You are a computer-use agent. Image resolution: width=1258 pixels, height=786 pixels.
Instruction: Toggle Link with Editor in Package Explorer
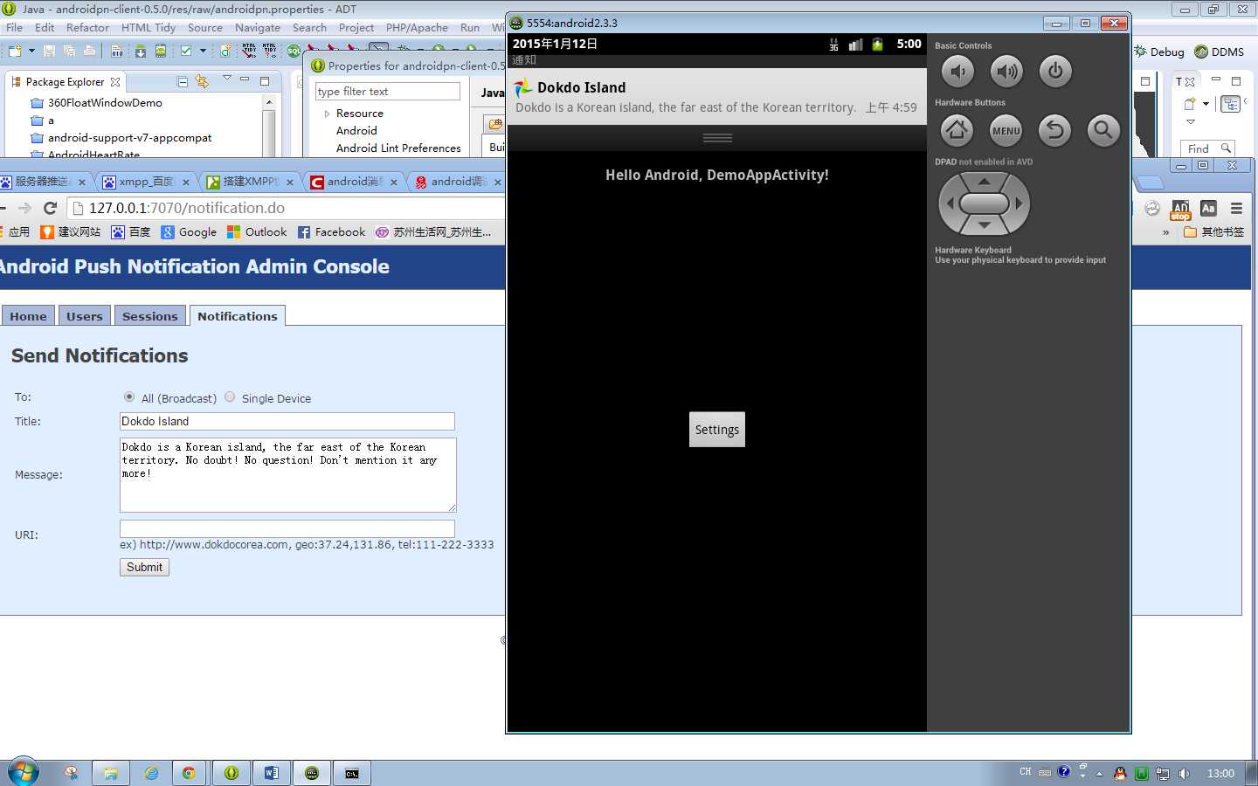pos(203,81)
